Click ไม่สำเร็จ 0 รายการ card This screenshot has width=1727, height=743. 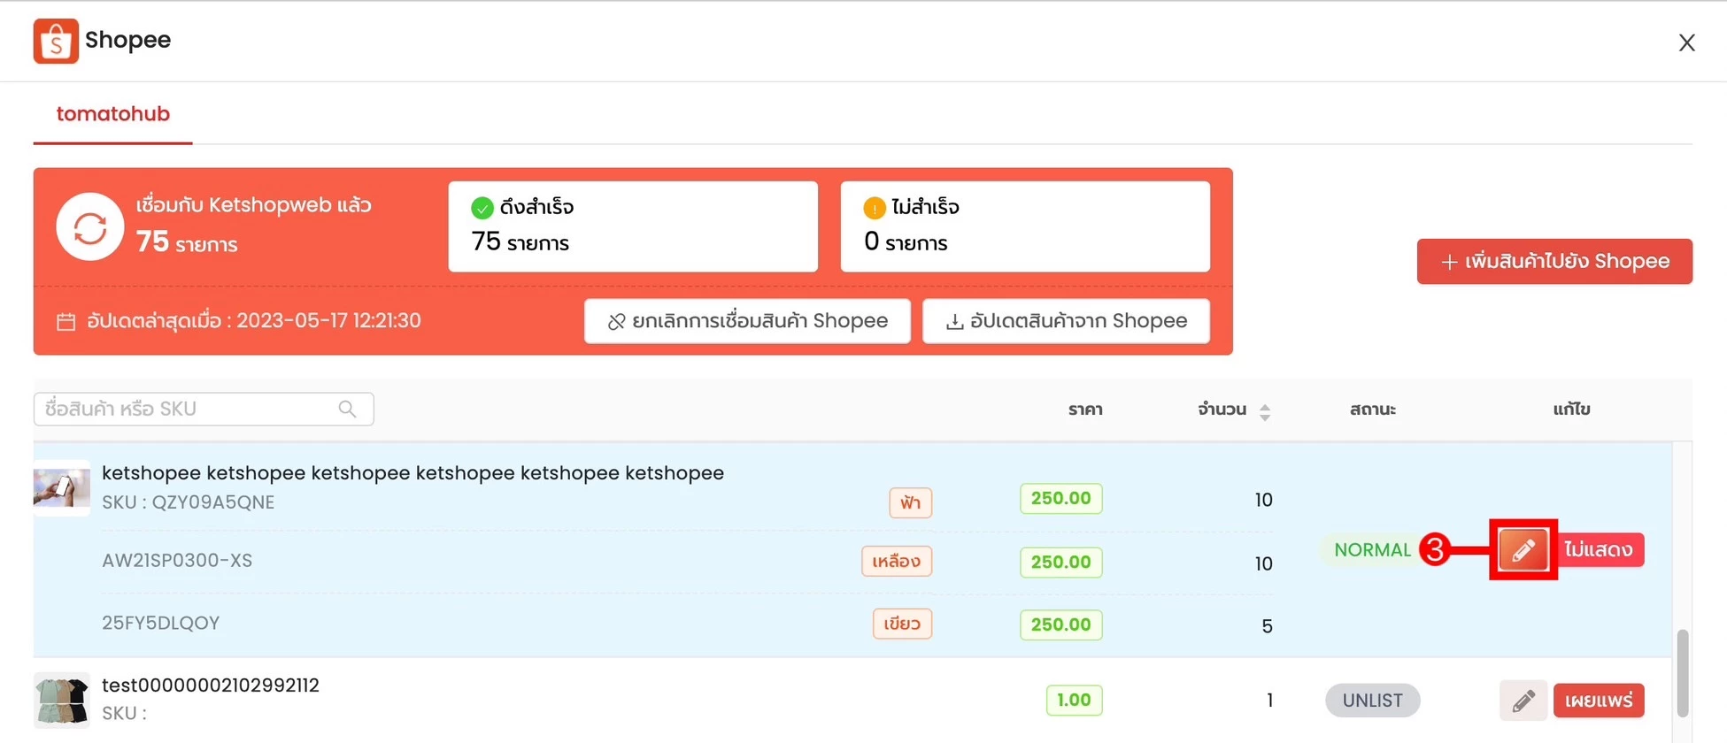(1025, 226)
